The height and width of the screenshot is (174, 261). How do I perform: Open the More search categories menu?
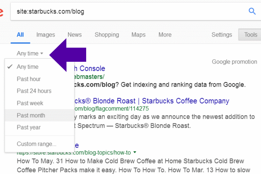coord(165,35)
